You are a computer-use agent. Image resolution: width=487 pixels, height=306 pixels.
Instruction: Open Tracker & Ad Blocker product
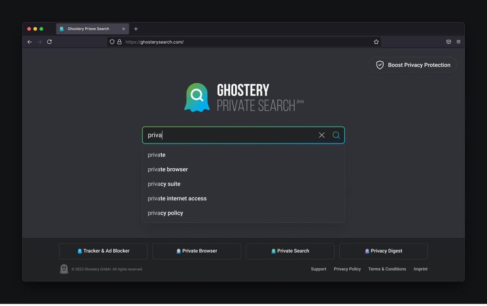click(103, 251)
